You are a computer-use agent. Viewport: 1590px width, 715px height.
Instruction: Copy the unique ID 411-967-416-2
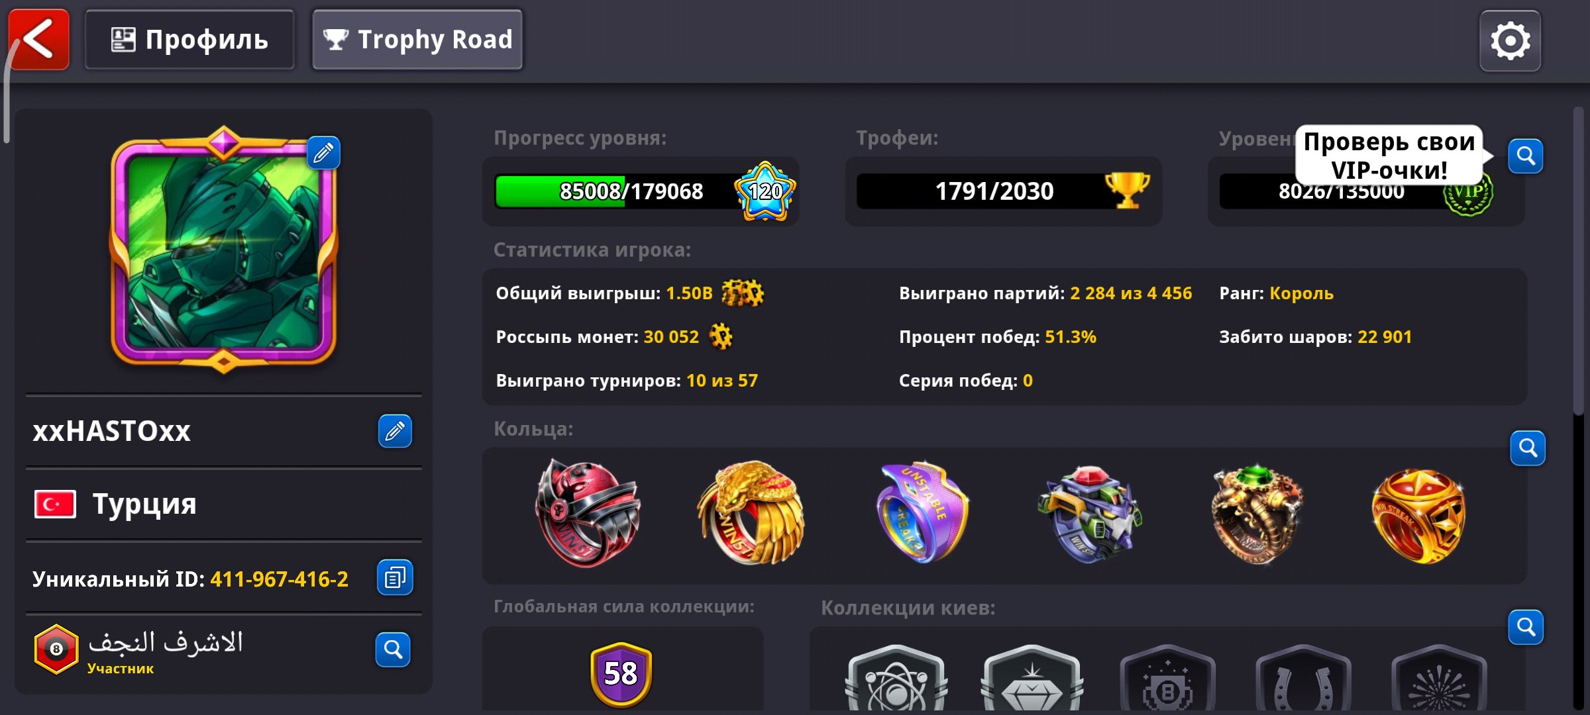point(395,577)
